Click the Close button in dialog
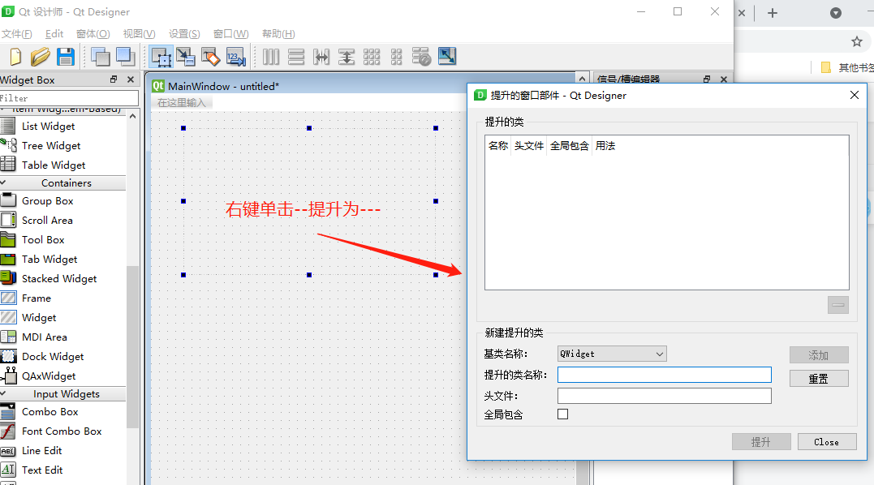874x485 pixels. pyautogui.click(x=827, y=442)
